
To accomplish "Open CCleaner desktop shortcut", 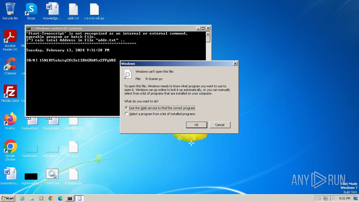I will [10, 66].
